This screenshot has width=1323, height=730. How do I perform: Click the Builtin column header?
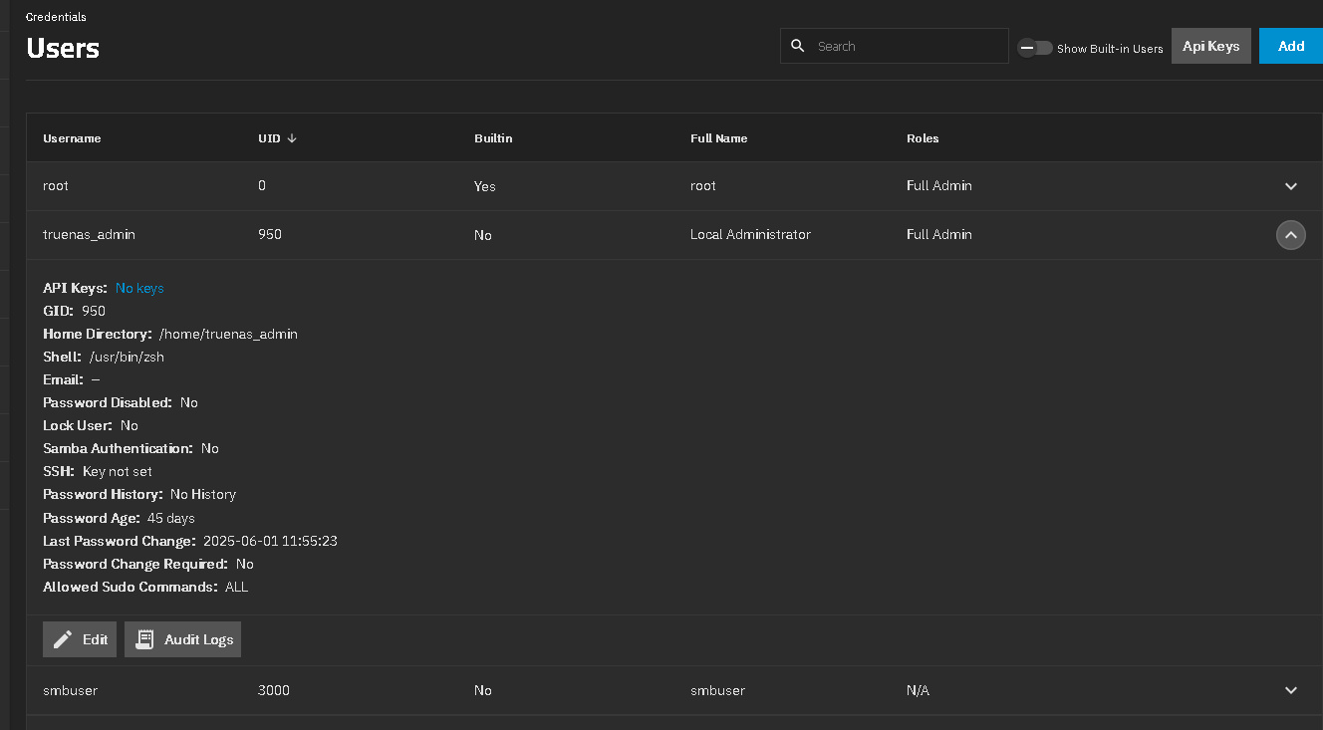pos(493,138)
